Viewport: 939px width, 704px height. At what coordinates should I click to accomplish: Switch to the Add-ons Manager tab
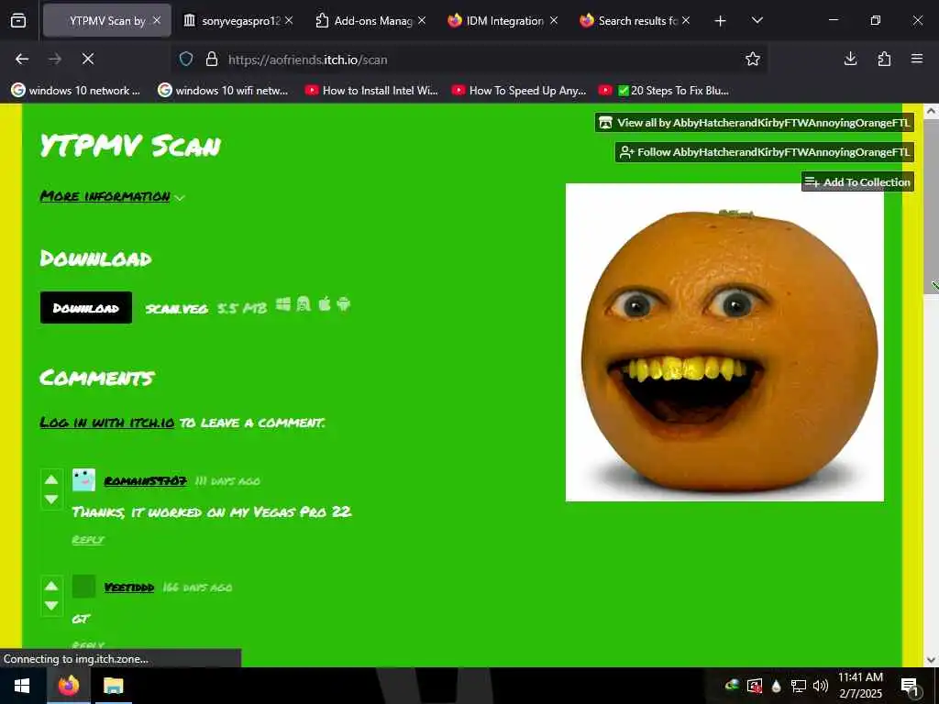[x=370, y=21]
